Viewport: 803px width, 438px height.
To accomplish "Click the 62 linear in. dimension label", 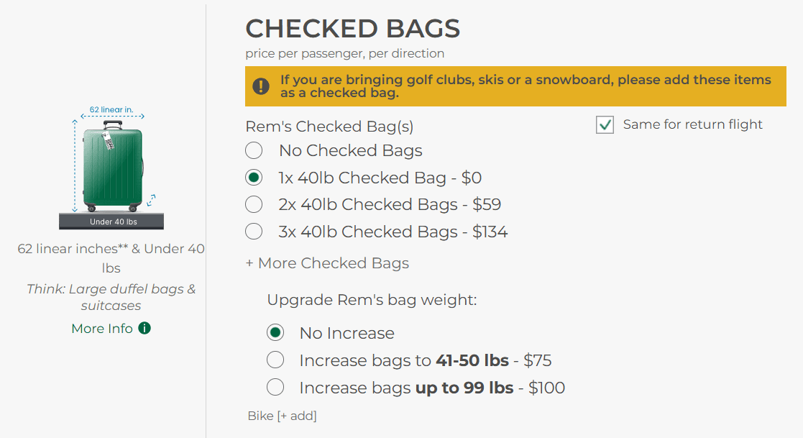I will (x=111, y=109).
